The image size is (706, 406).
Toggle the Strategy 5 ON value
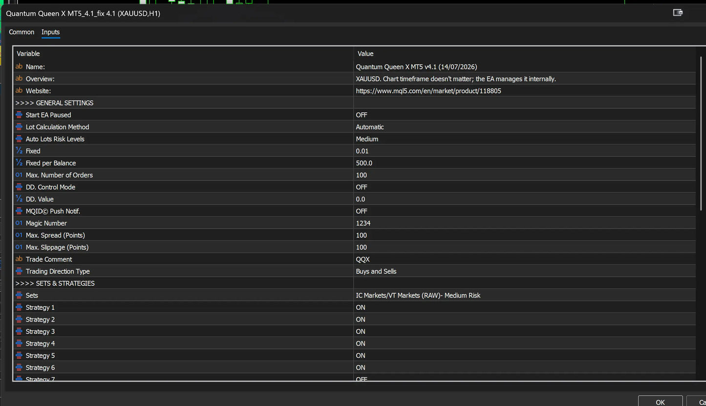(x=525, y=355)
